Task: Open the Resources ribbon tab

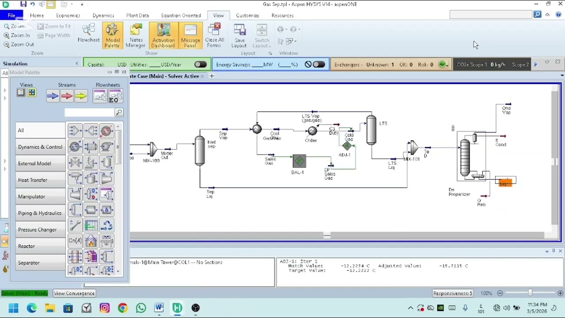Action: pos(282,15)
